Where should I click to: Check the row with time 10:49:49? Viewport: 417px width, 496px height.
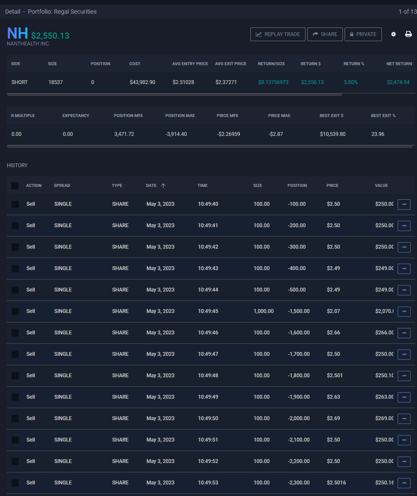pyautogui.click(x=15, y=397)
